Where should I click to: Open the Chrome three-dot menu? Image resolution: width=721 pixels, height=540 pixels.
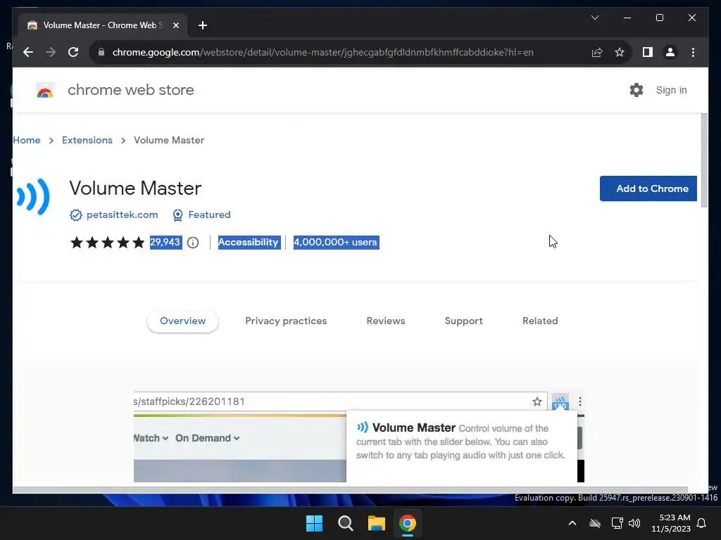[693, 52]
